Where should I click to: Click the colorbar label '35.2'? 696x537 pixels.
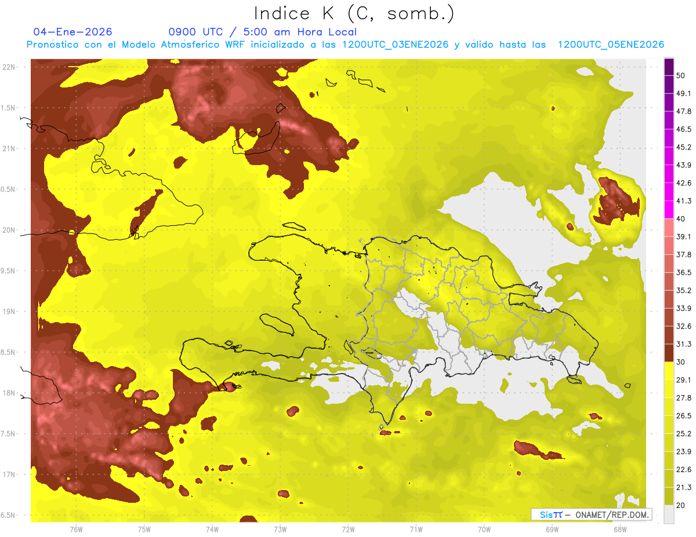pyautogui.click(x=684, y=290)
